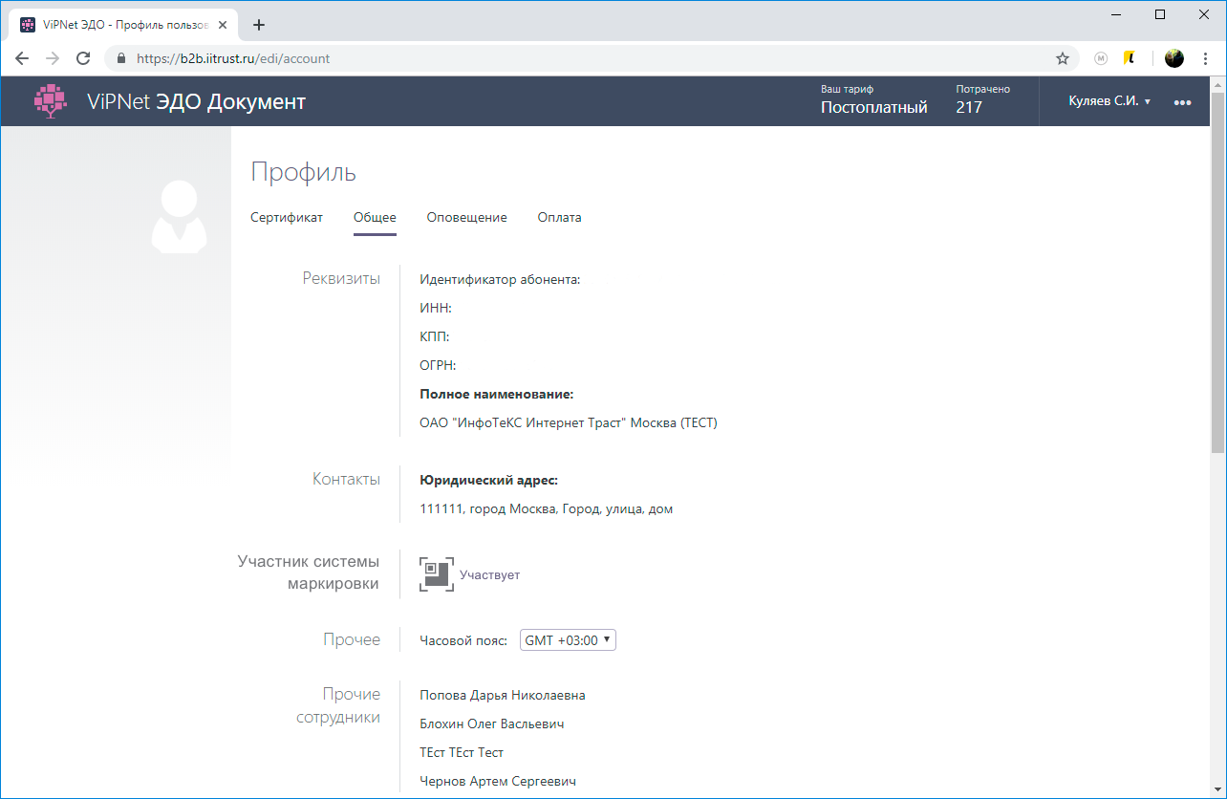The image size is (1227, 799).
Task: Open new browser tab with plus
Action: [x=258, y=25]
